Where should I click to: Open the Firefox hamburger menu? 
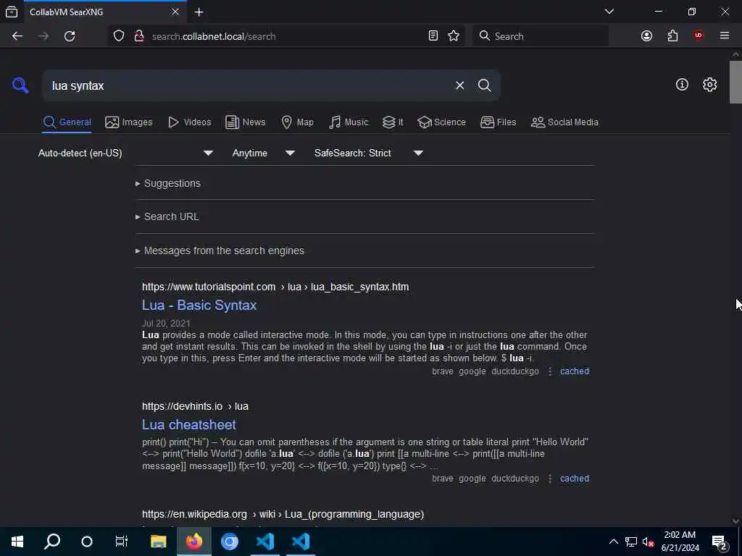coord(724,36)
